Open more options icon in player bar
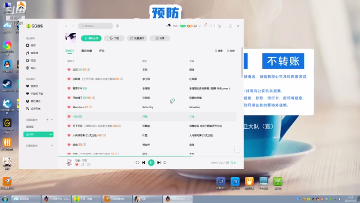The height and width of the screenshot is (203, 360). 89,165
